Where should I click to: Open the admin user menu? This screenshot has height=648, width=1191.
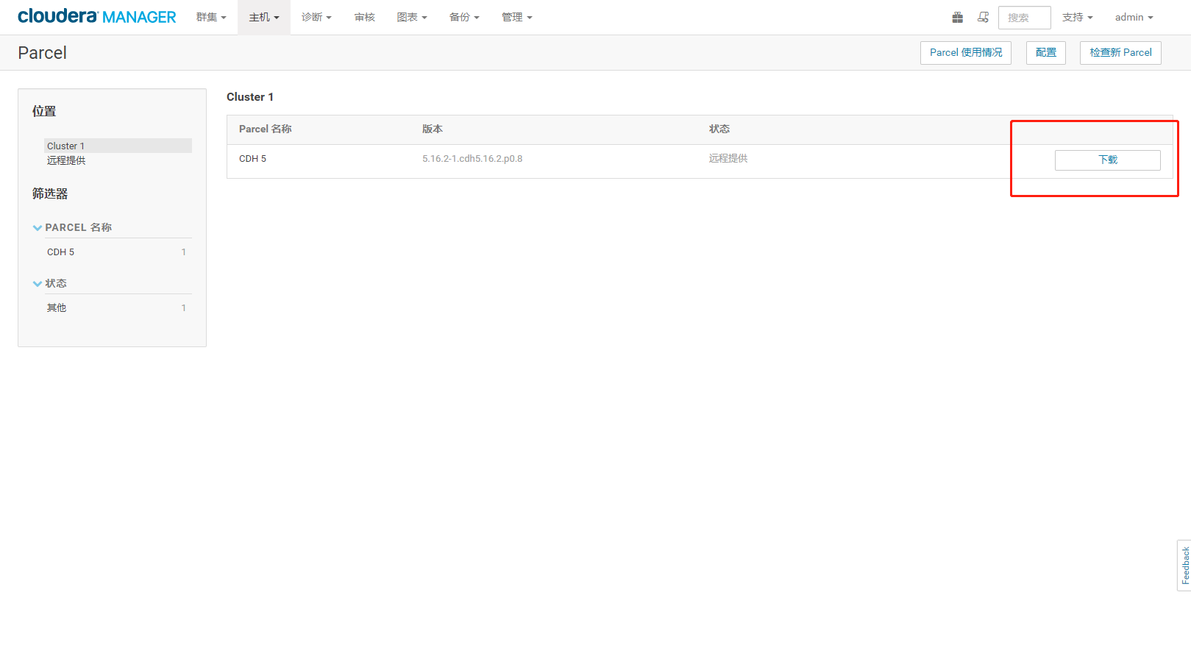(x=1134, y=17)
